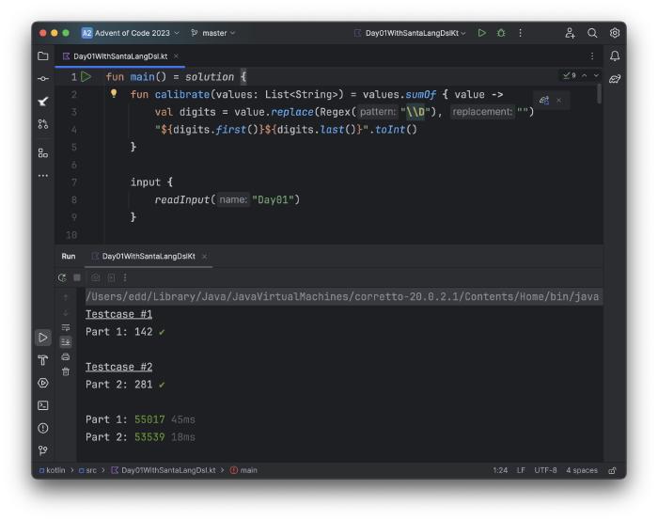658x521 pixels.
Task: Open Code With Me add-user icon
Action: (570, 33)
